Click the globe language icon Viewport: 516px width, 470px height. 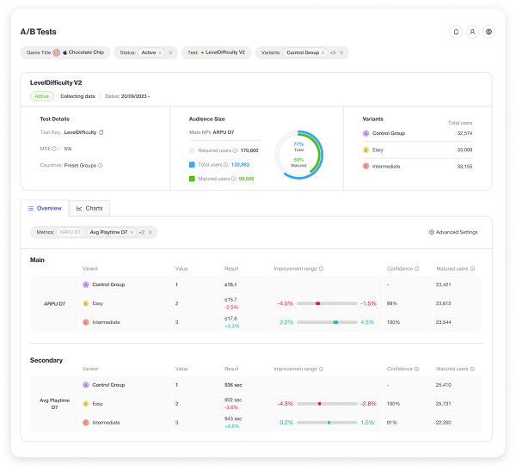[488, 32]
